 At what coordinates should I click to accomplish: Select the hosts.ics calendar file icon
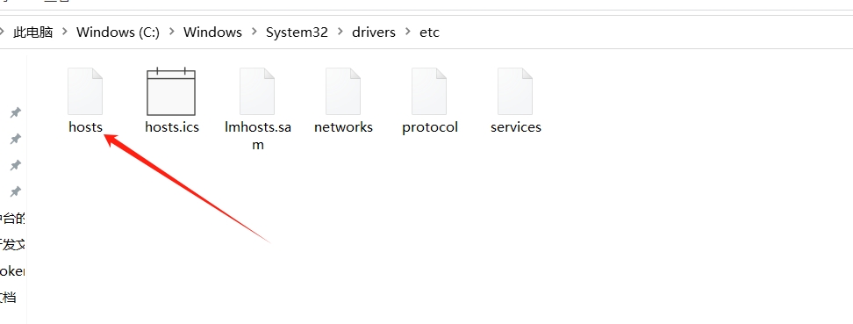[x=171, y=91]
